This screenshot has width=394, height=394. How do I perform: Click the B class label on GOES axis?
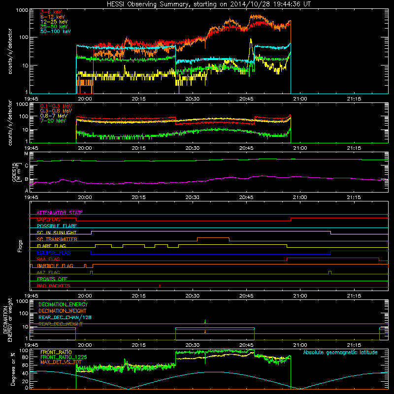27,179
